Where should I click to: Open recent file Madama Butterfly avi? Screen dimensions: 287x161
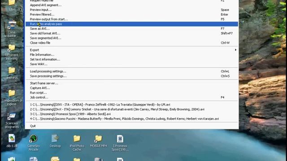(132, 119)
